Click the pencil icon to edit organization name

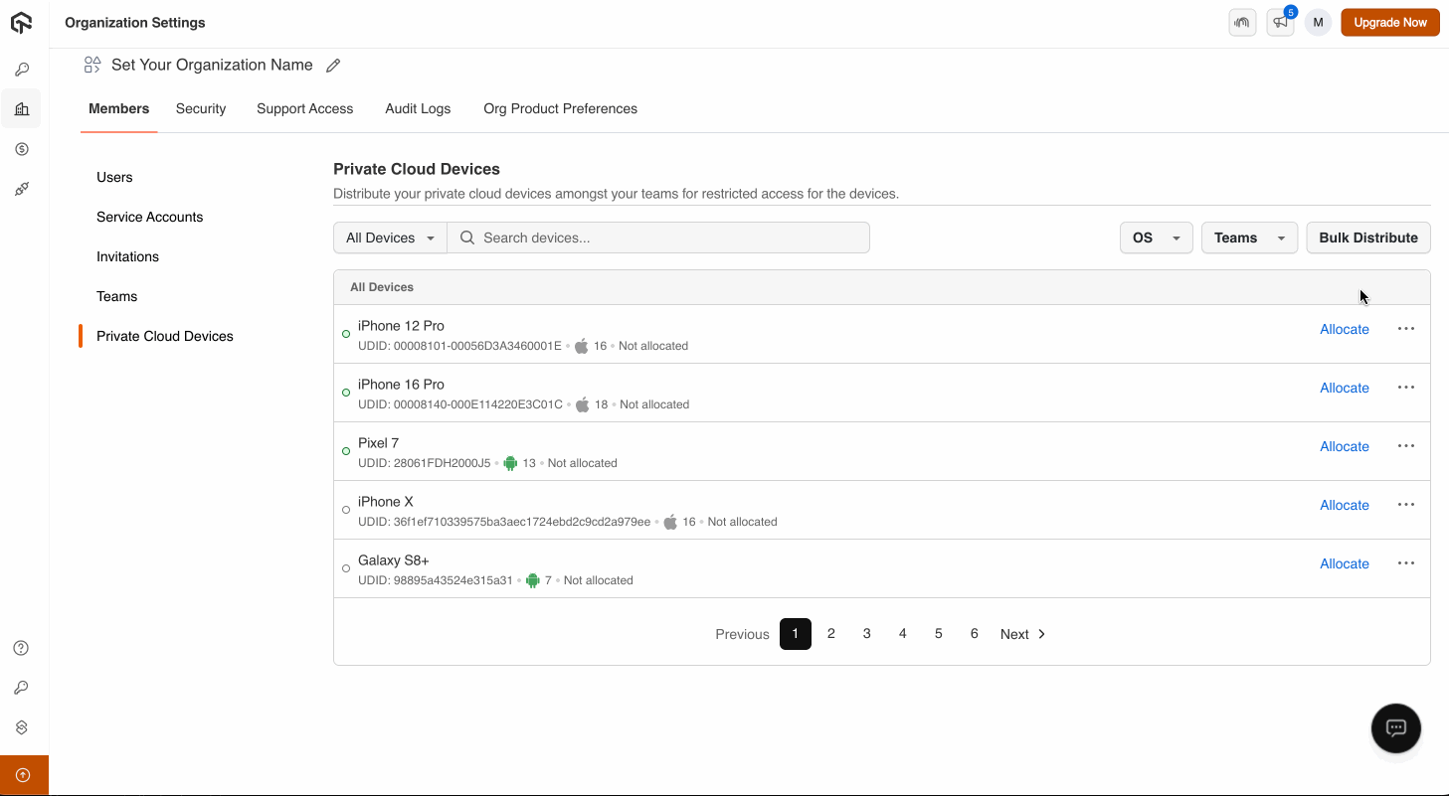(333, 66)
